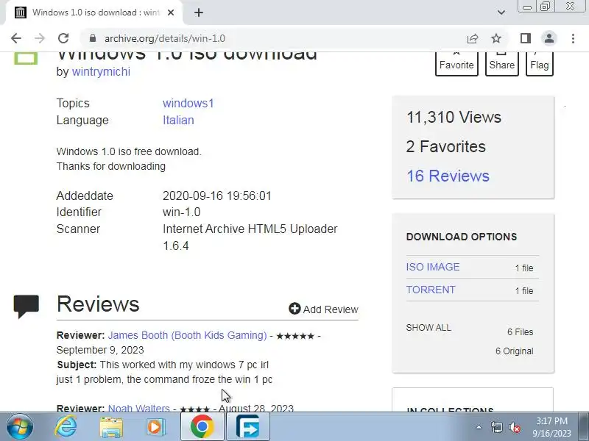Show hidden tray icons arrow
Image resolution: width=589 pixels, height=441 pixels.
coord(479,427)
